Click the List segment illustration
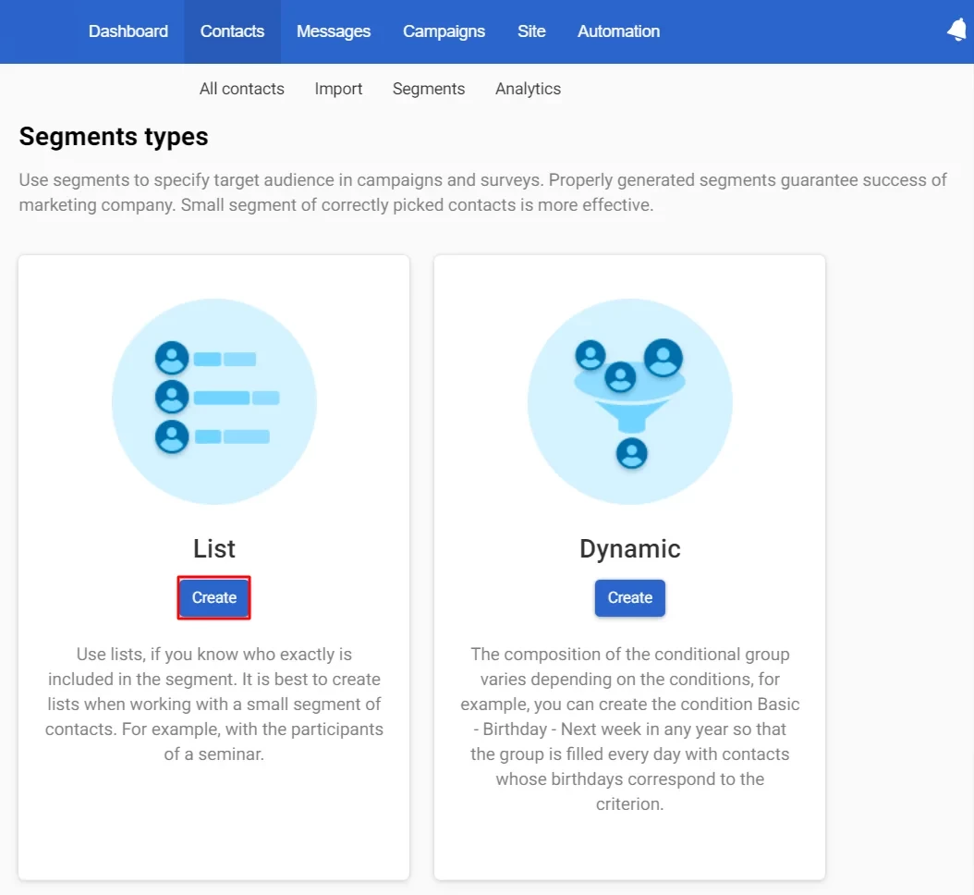This screenshot has width=974, height=895. pos(214,401)
